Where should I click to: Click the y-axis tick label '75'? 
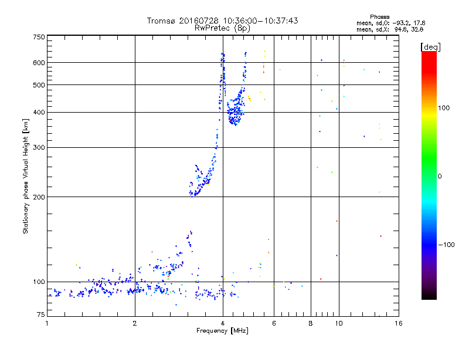[x=41, y=314]
